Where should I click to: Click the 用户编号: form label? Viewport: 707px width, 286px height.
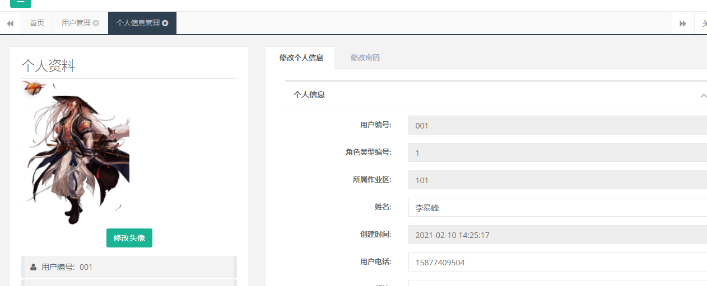pos(375,125)
